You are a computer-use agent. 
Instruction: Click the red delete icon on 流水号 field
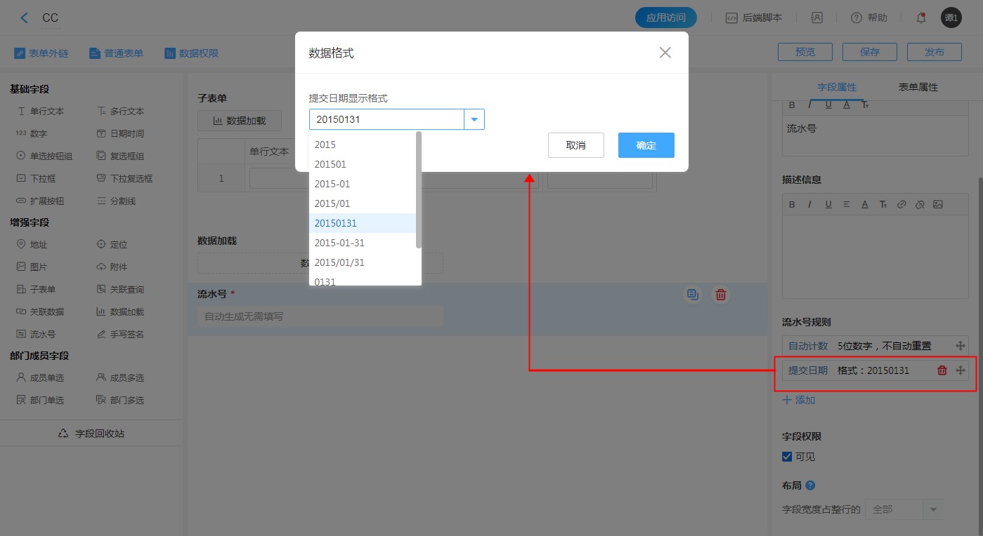click(x=720, y=295)
